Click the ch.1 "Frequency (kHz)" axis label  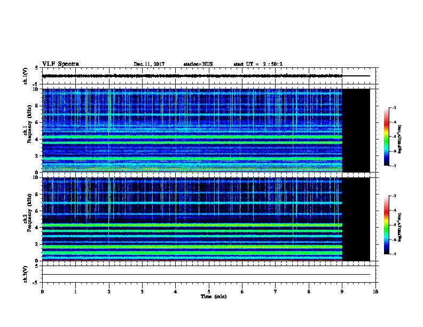29,124
